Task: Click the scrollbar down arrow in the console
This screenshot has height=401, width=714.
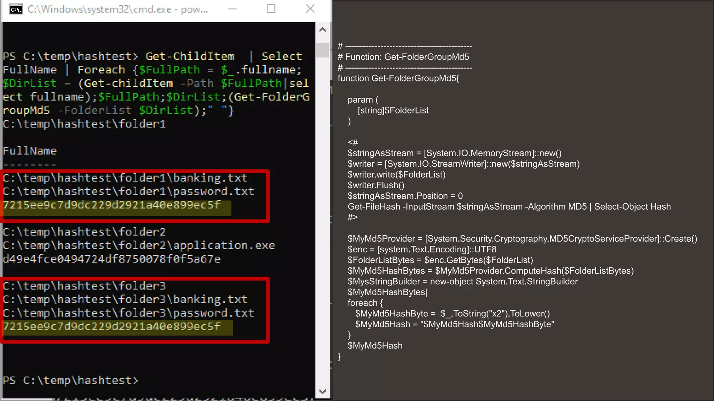Action: point(322,392)
